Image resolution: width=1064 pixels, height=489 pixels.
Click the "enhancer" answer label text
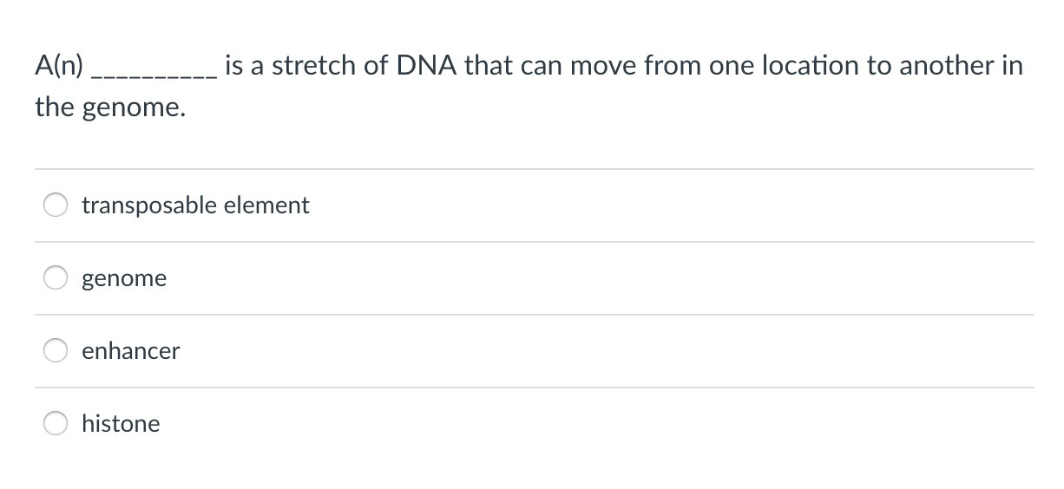pyautogui.click(x=131, y=351)
